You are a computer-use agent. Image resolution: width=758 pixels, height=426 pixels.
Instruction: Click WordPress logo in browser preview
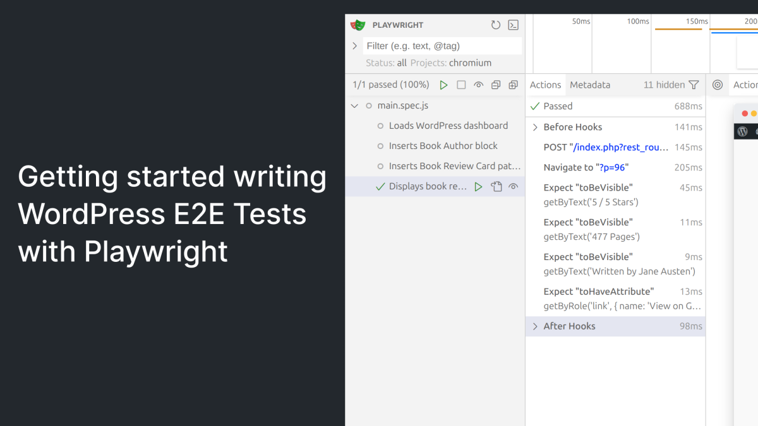[x=742, y=131]
